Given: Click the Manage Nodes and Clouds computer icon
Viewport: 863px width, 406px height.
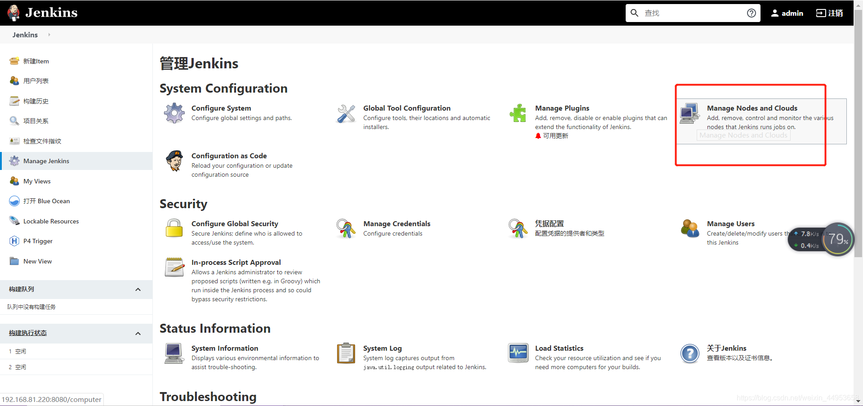Looking at the screenshot, I should [690, 113].
